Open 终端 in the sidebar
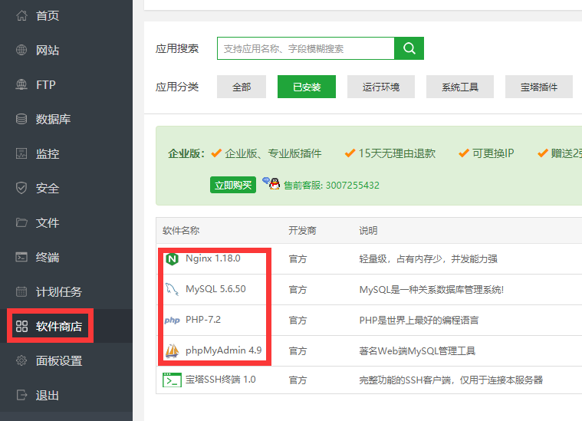 point(47,257)
